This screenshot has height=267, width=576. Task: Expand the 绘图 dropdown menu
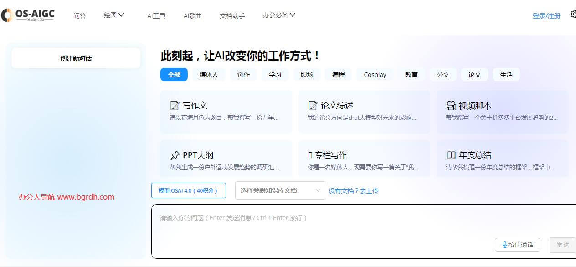click(x=113, y=15)
